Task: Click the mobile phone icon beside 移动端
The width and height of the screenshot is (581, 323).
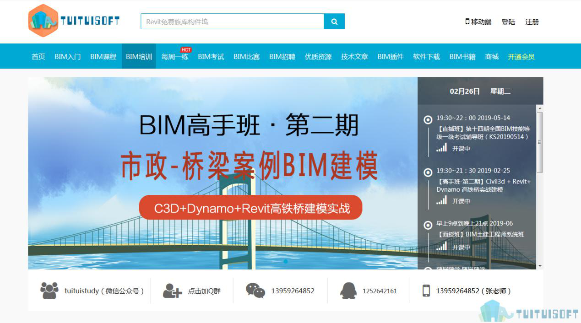Action: 467,22
